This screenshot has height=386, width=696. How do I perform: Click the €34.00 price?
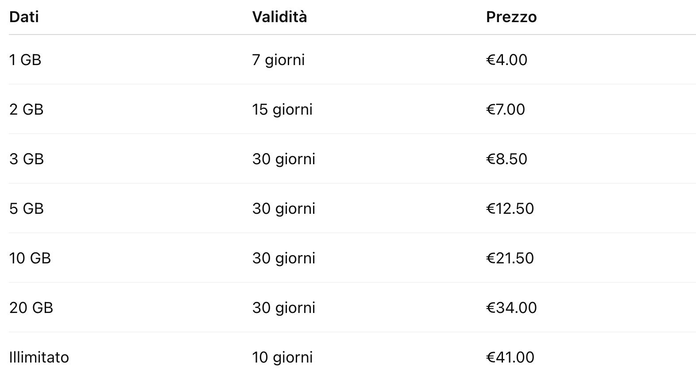(x=511, y=308)
